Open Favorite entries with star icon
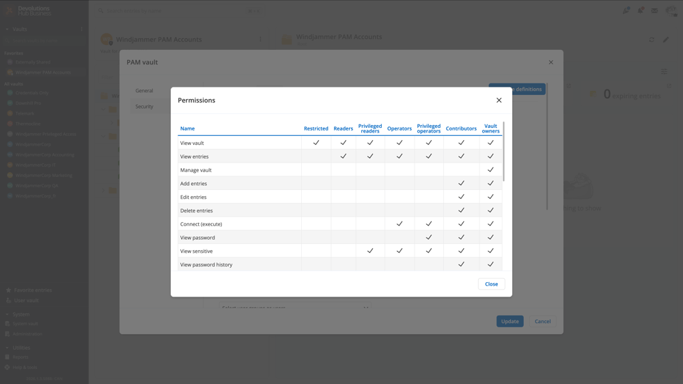683x384 pixels. (8, 290)
